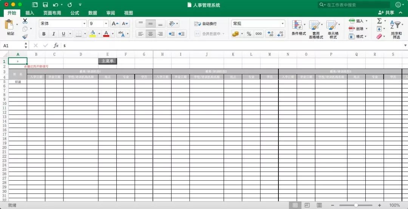Apply thousands separator 000 format
408x209 pixels.
click(x=258, y=34)
